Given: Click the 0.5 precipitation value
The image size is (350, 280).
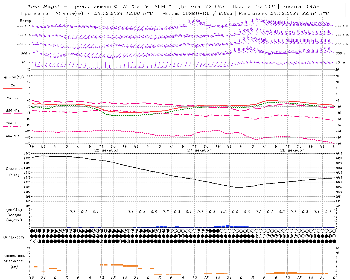Looking at the screenshot, I should (154, 212).
